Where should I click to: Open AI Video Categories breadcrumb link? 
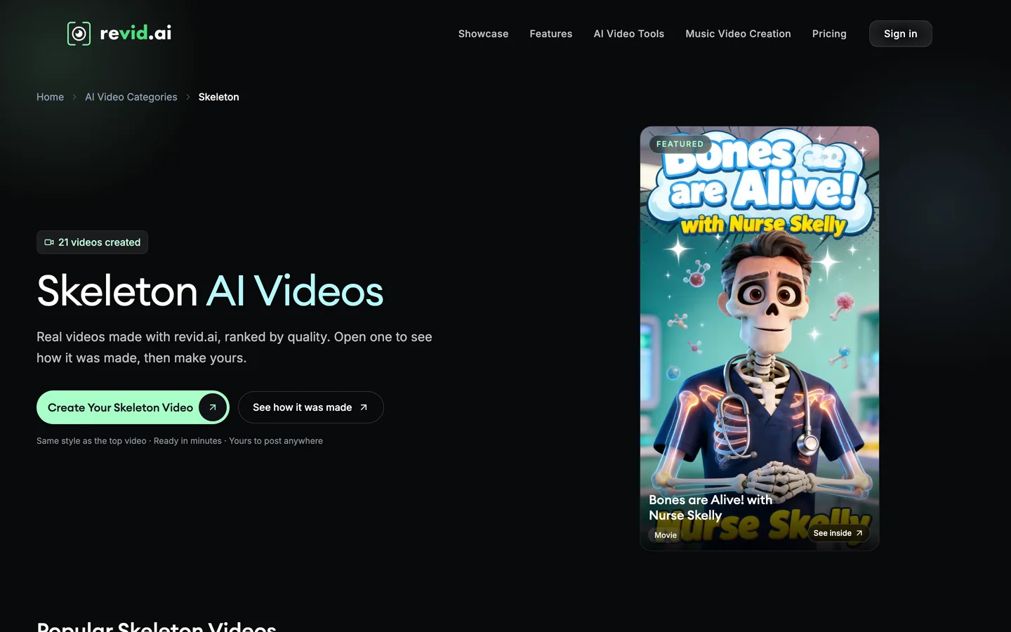point(131,97)
